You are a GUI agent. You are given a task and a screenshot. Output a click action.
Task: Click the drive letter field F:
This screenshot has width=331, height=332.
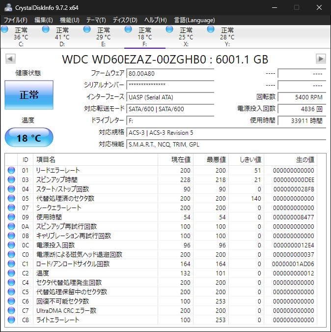pos(170,121)
